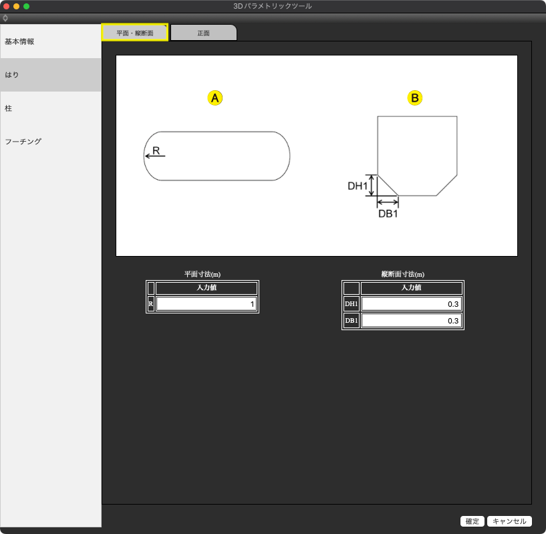Click the DH1 dimension label in the diagram
This screenshot has width=546, height=534.
[358, 186]
